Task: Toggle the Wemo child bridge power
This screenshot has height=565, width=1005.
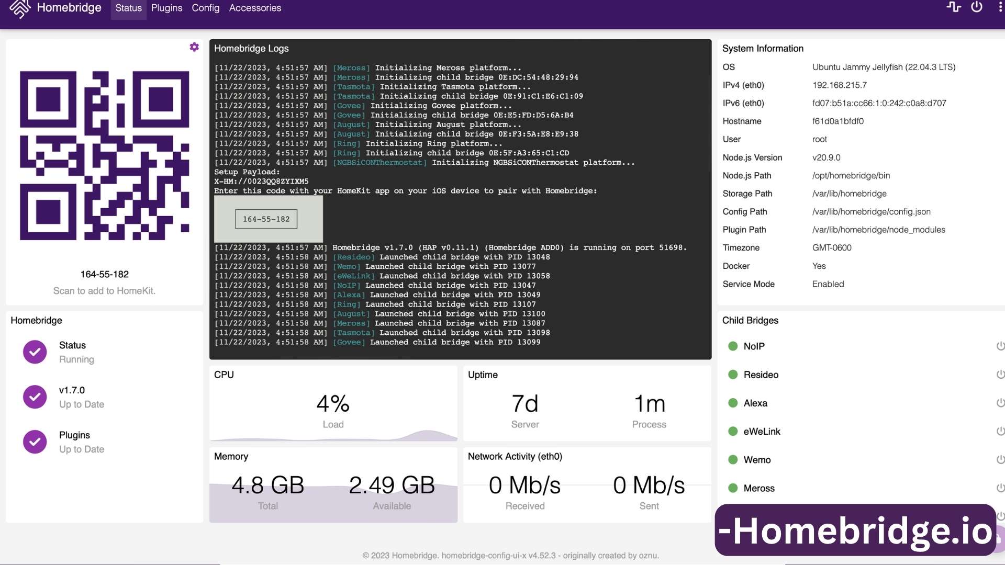Action: click(x=1001, y=459)
